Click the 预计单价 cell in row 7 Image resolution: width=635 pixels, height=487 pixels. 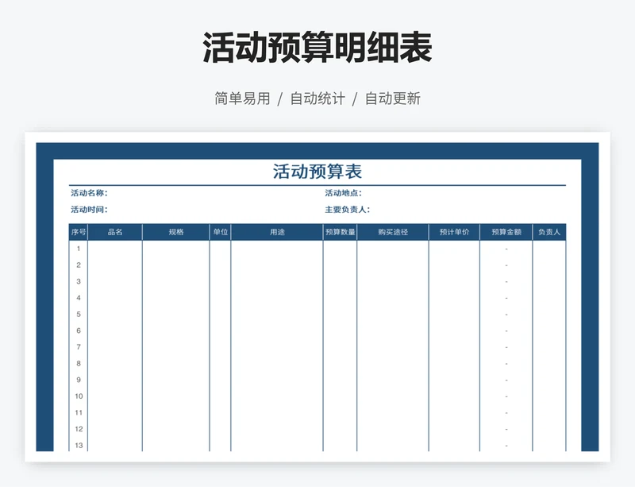(454, 347)
